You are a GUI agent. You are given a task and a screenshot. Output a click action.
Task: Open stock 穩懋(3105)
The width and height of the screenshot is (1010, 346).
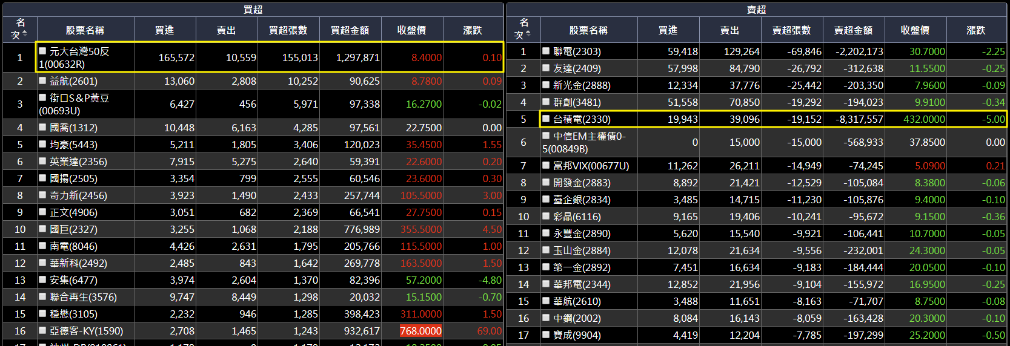(x=73, y=314)
